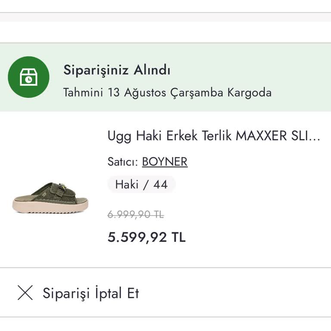The height and width of the screenshot is (331, 331).
Task: Tap the Tahmini 13 Ağustos shipping estimate
Action: [x=167, y=93]
